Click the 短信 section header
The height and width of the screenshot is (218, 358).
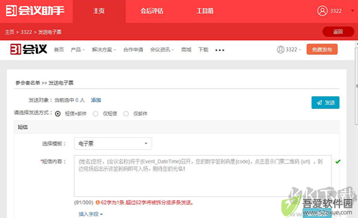(x=177, y=127)
